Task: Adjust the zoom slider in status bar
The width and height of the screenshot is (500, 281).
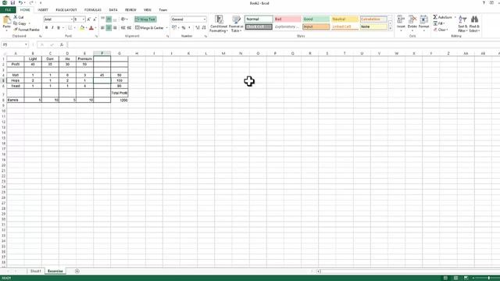Action: coord(488,278)
